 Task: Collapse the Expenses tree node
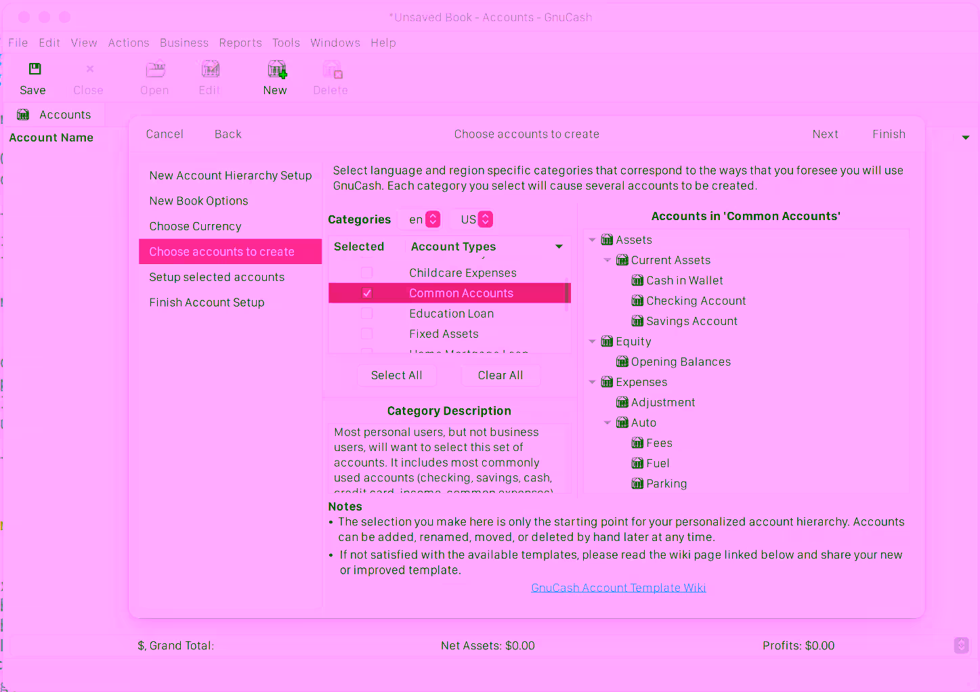pyautogui.click(x=593, y=382)
